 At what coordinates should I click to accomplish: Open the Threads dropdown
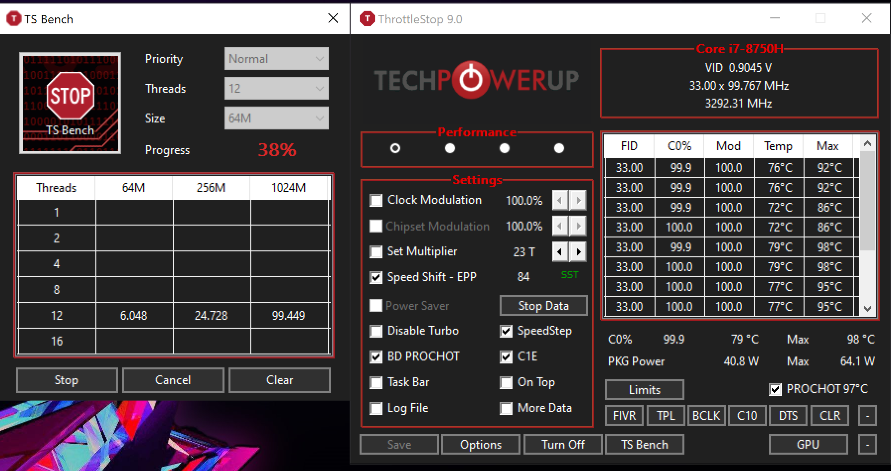click(x=276, y=88)
